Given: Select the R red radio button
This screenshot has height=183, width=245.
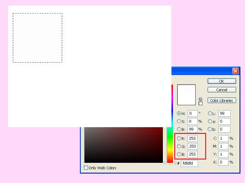Looking at the screenshot, I should point(179,138).
